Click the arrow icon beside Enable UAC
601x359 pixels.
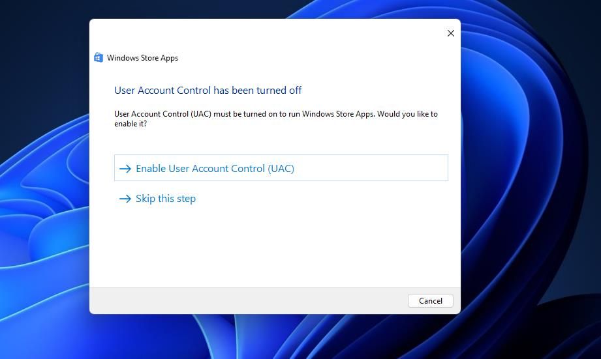click(x=125, y=169)
